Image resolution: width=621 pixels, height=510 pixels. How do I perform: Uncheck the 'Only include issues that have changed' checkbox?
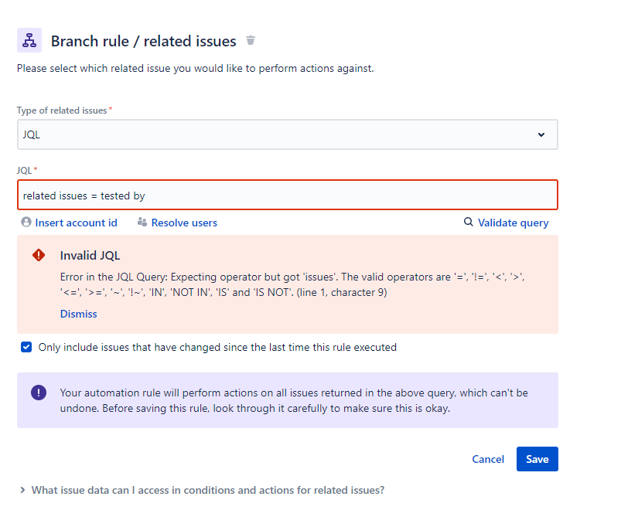pos(26,348)
